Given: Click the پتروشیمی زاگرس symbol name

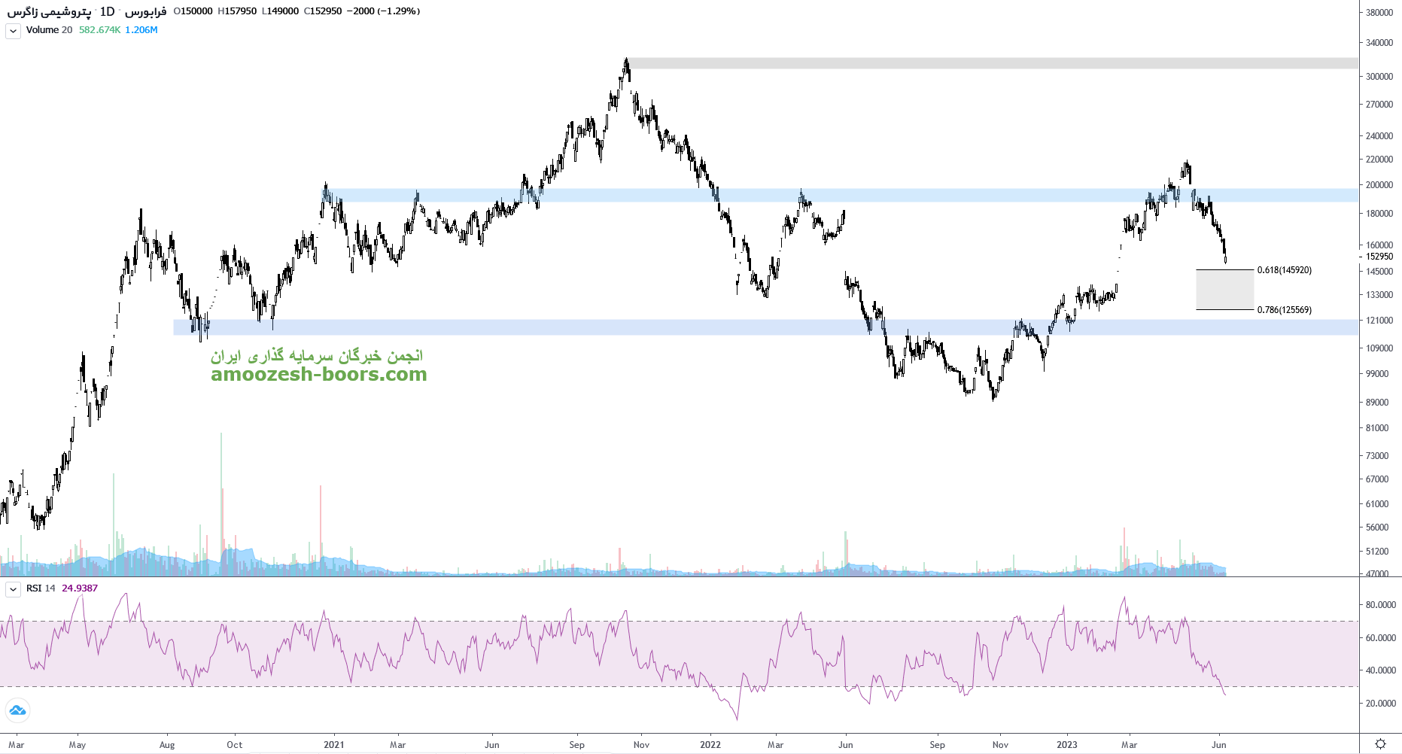Looking at the screenshot, I should tap(49, 11).
